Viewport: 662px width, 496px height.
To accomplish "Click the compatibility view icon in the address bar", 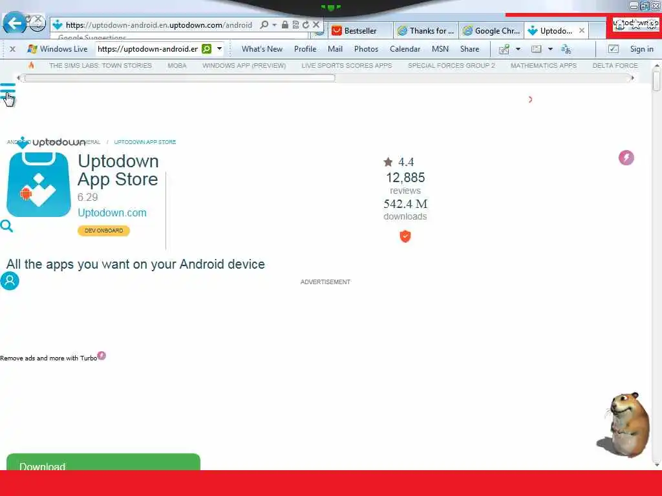I will 295,25.
